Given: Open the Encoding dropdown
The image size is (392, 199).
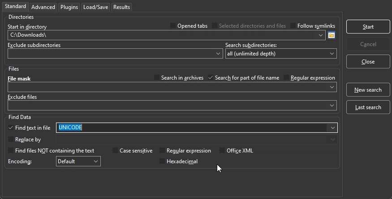Looking at the screenshot, I should point(96,161).
